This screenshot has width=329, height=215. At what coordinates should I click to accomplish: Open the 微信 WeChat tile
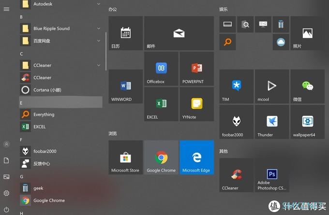point(307,86)
